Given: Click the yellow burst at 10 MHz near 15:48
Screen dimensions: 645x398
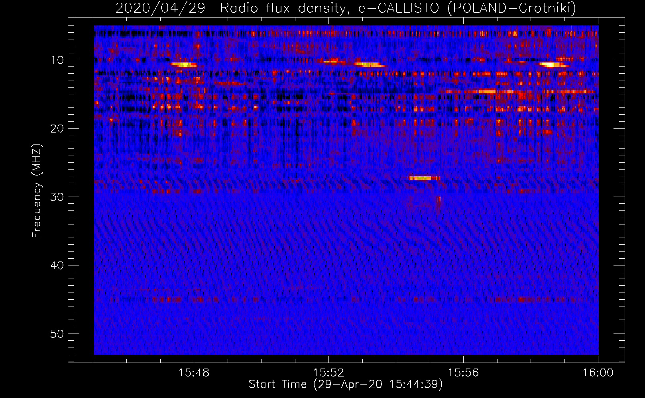Looking at the screenshot, I should [183, 64].
